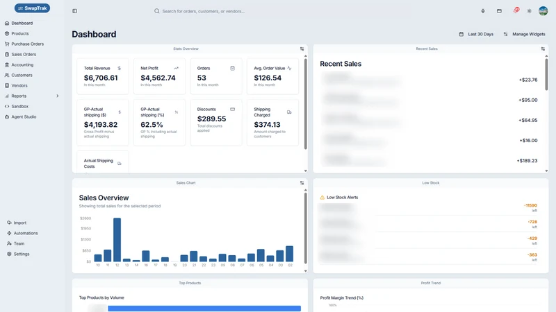Image resolution: width=556 pixels, height=312 pixels.
Task: Click the Recent Sales vertical scrollbar
Action: pos(546,74)
